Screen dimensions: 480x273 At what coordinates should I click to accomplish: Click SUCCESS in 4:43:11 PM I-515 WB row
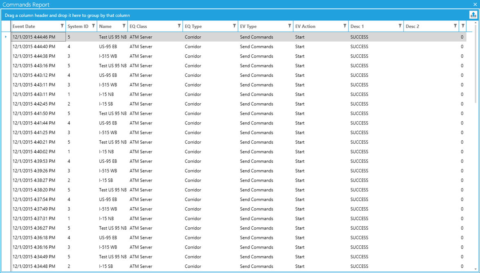coord(359,84)
